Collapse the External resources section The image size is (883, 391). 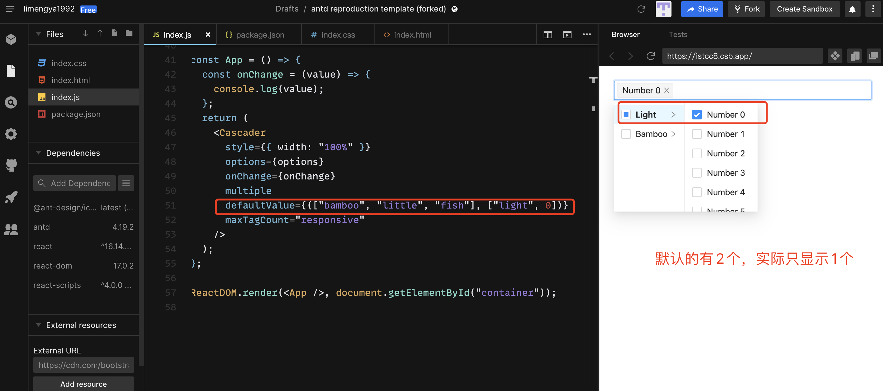pos(38,325)
